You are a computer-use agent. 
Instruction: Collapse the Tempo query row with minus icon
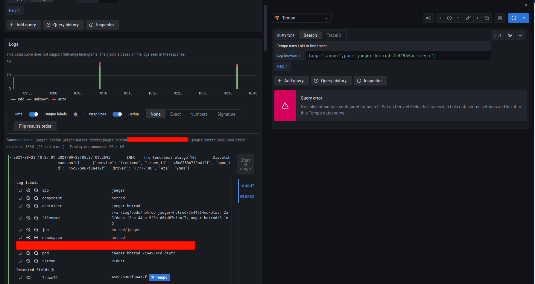pyautogui.click(x=521, y=35)
